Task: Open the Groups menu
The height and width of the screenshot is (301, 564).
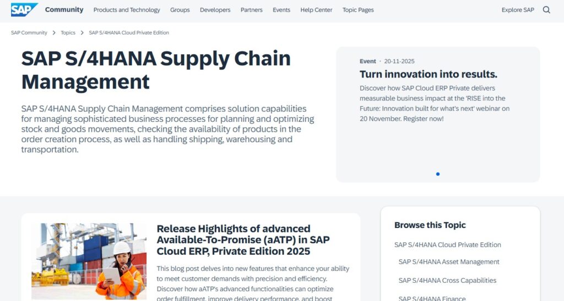Action: [180, 10]
